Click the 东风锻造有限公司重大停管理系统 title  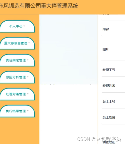click(39, 6)
